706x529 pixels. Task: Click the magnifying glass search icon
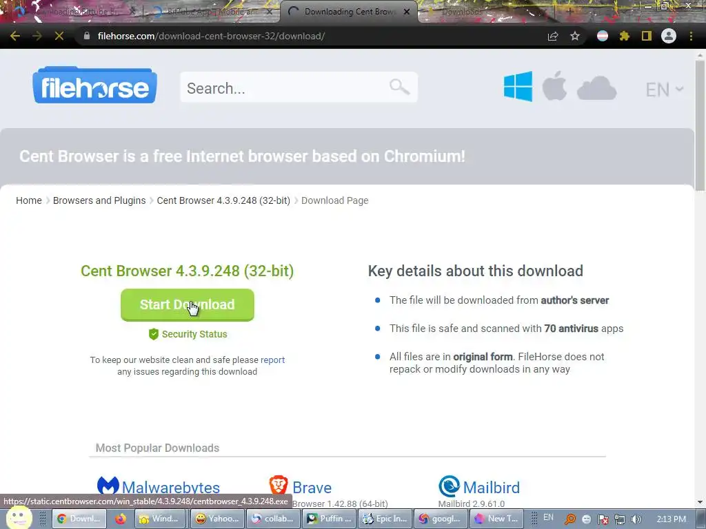coord(399,87)
